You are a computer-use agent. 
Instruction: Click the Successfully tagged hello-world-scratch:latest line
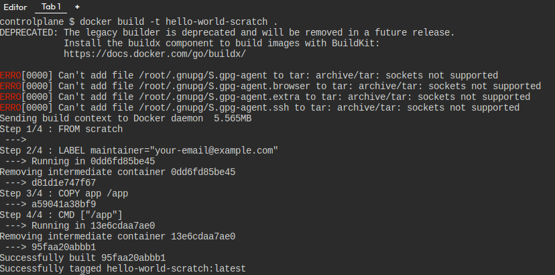123,268
